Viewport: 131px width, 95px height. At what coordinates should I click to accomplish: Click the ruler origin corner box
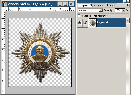[3, 9]
